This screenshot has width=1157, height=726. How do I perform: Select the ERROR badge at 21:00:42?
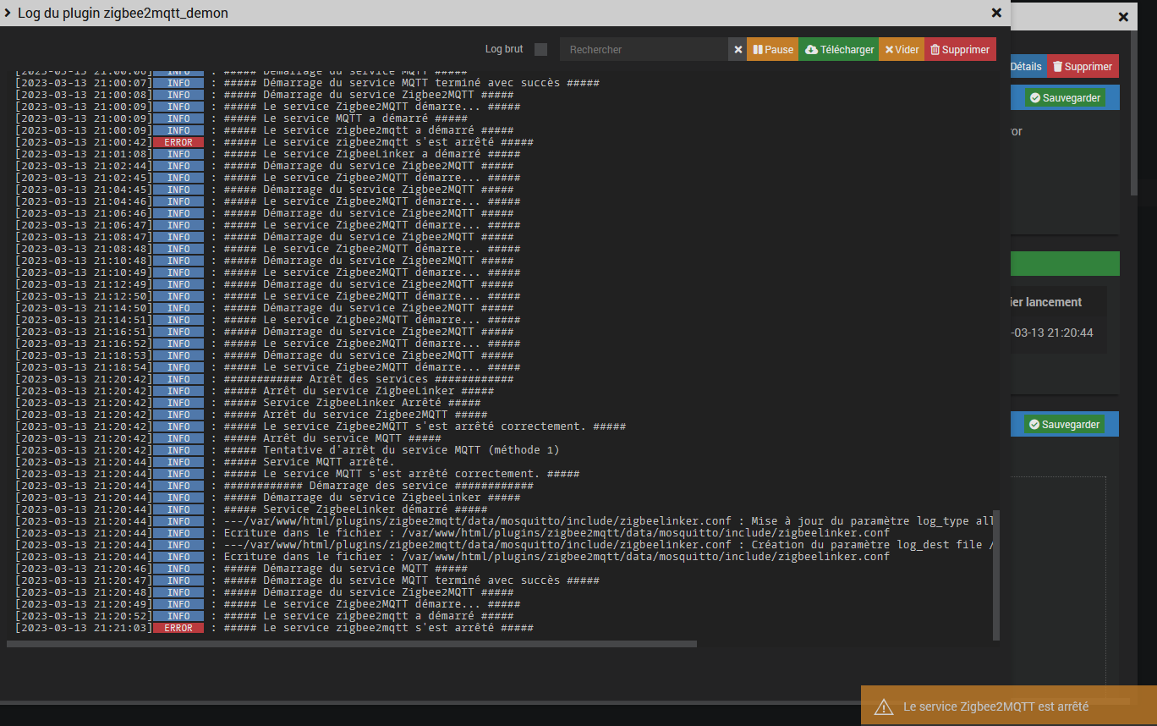point(178,142)
